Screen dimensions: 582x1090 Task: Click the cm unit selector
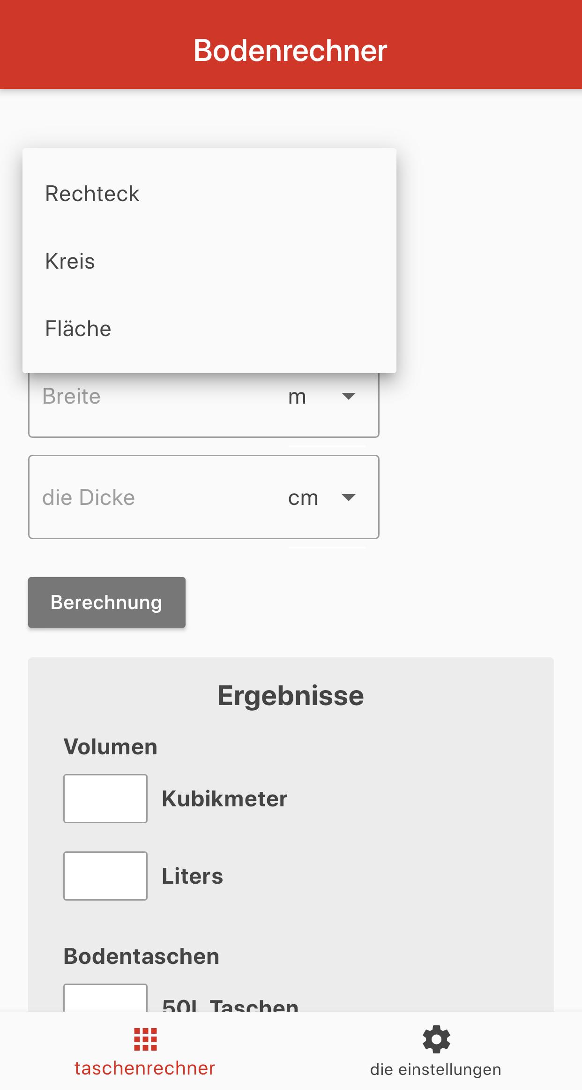tap(303, 498)
